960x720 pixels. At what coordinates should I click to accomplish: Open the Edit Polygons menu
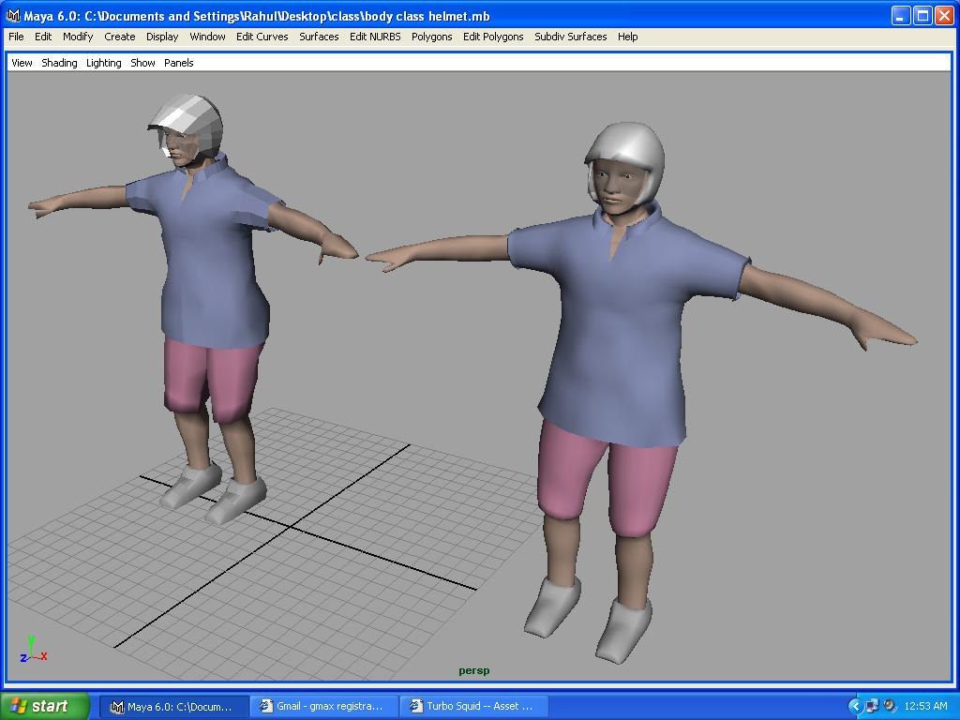pyautogui.click(x=493, y=37)
